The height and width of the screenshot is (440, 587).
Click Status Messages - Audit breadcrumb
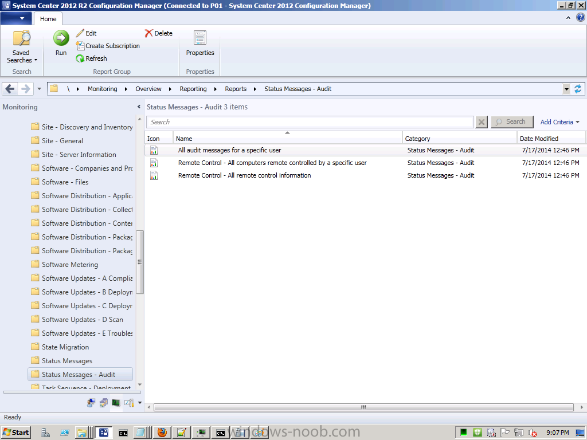tap(298, 89)
